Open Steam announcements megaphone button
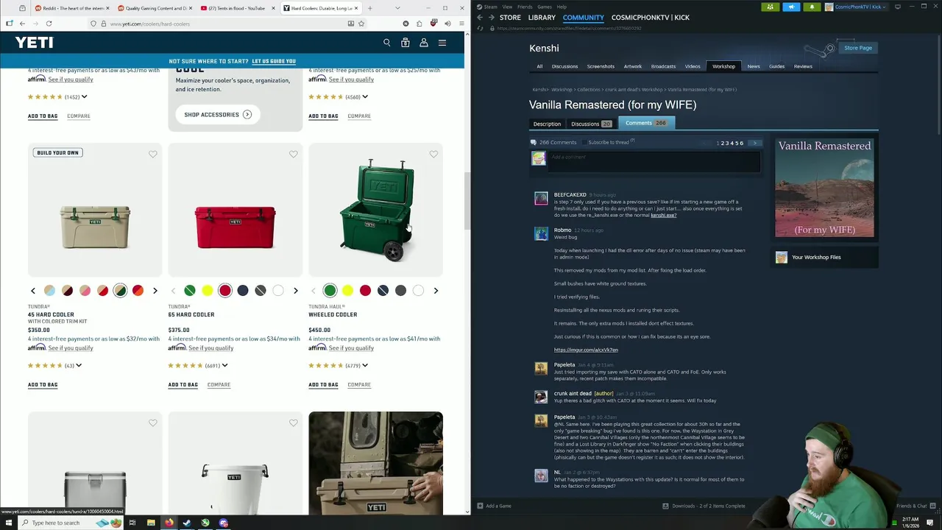The image size is (942, 530). (791, 7)
